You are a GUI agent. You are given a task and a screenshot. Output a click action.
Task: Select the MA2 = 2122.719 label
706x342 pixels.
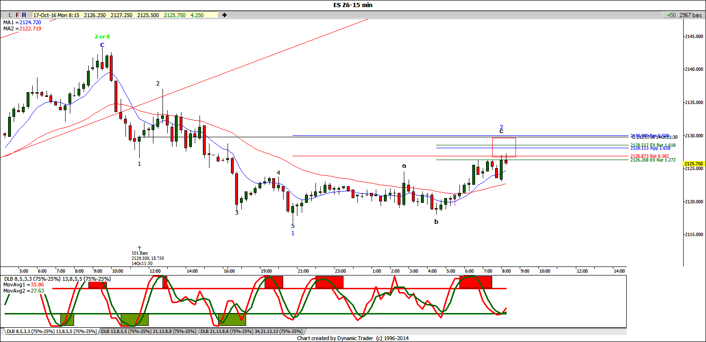pyautogui.click(x=22, y=28)
